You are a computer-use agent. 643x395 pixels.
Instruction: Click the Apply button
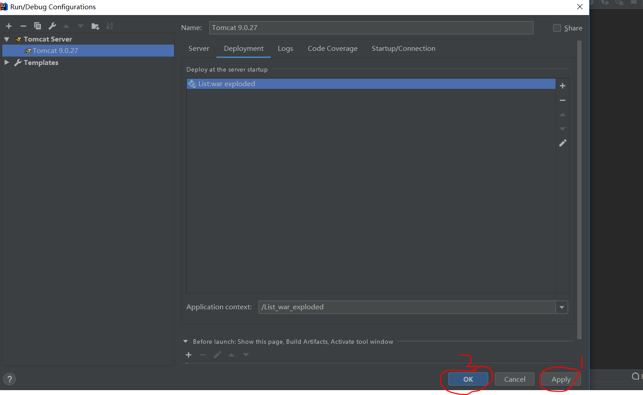561,379
